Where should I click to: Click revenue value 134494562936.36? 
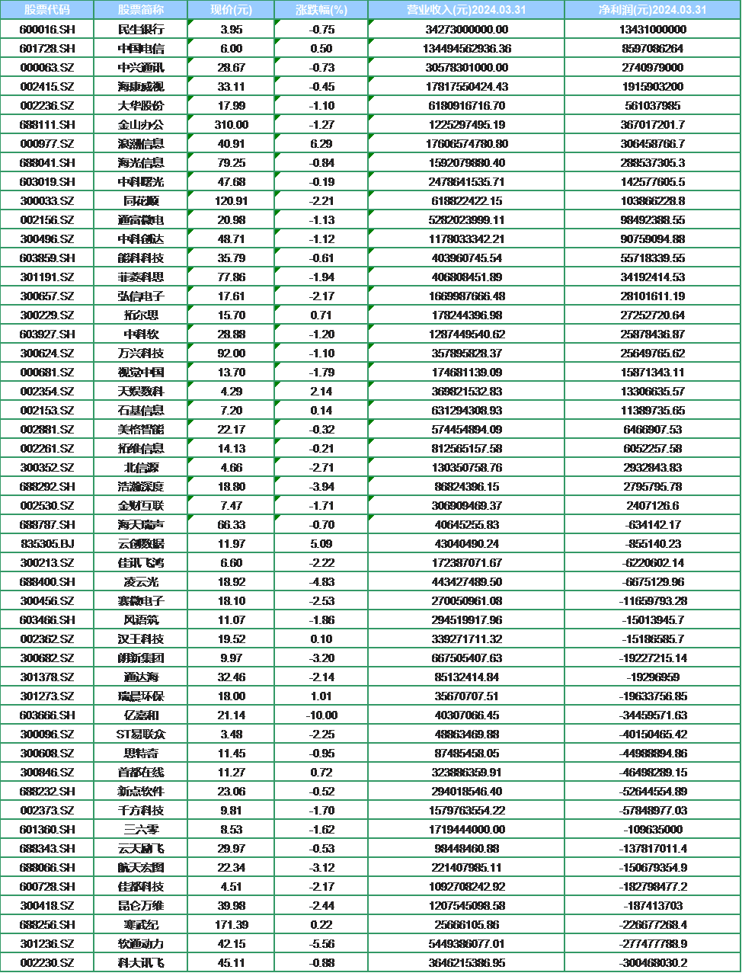(466, 48)
